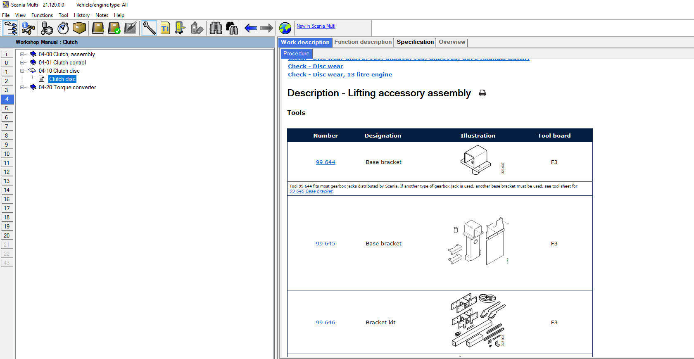Click the yellow TI document icon
694x359 pixels.
tap(165, 28)
